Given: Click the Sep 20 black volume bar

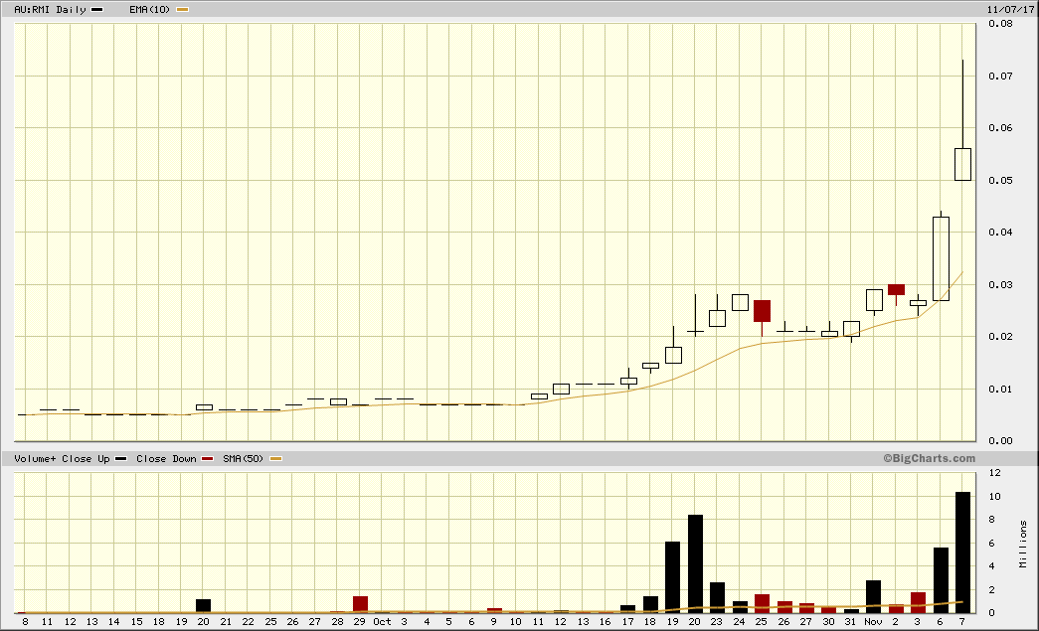Looking at the screenshot, I should 204,606.
